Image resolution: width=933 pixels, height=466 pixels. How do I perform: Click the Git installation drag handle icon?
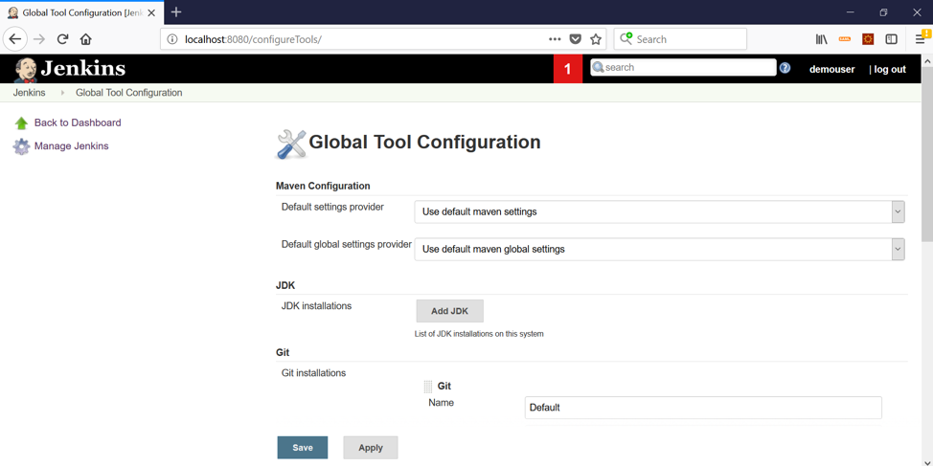[x=428, y=387]
